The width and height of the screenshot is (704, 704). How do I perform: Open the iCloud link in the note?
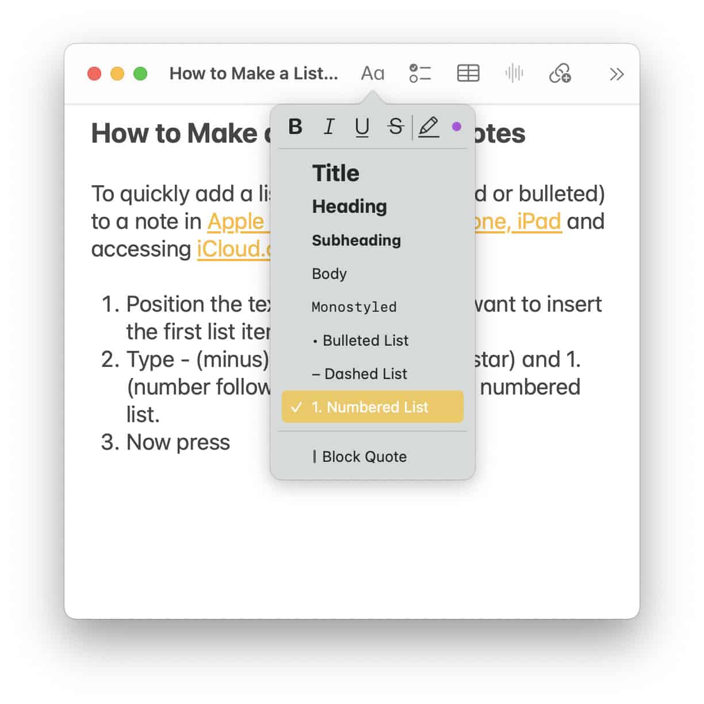pos(233,249)
